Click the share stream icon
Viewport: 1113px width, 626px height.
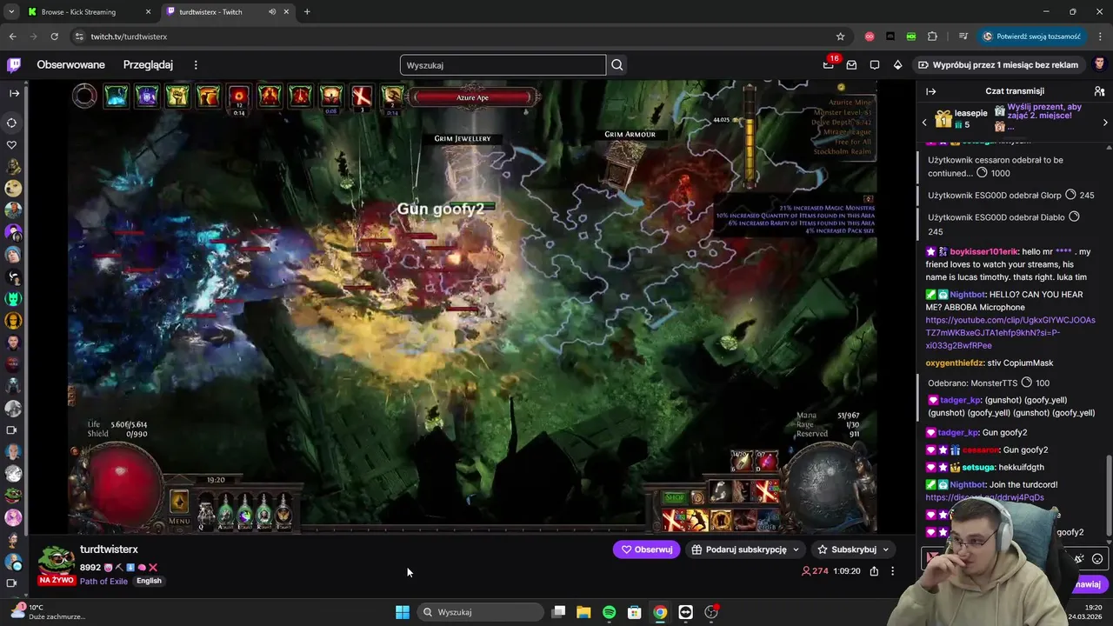[874, 571]
